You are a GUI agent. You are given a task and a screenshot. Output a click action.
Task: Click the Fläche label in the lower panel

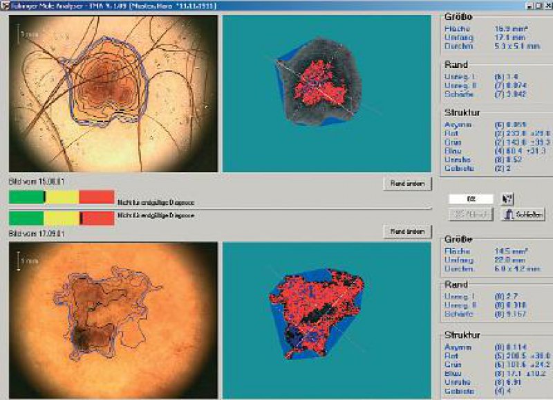[x=458, y=251]
